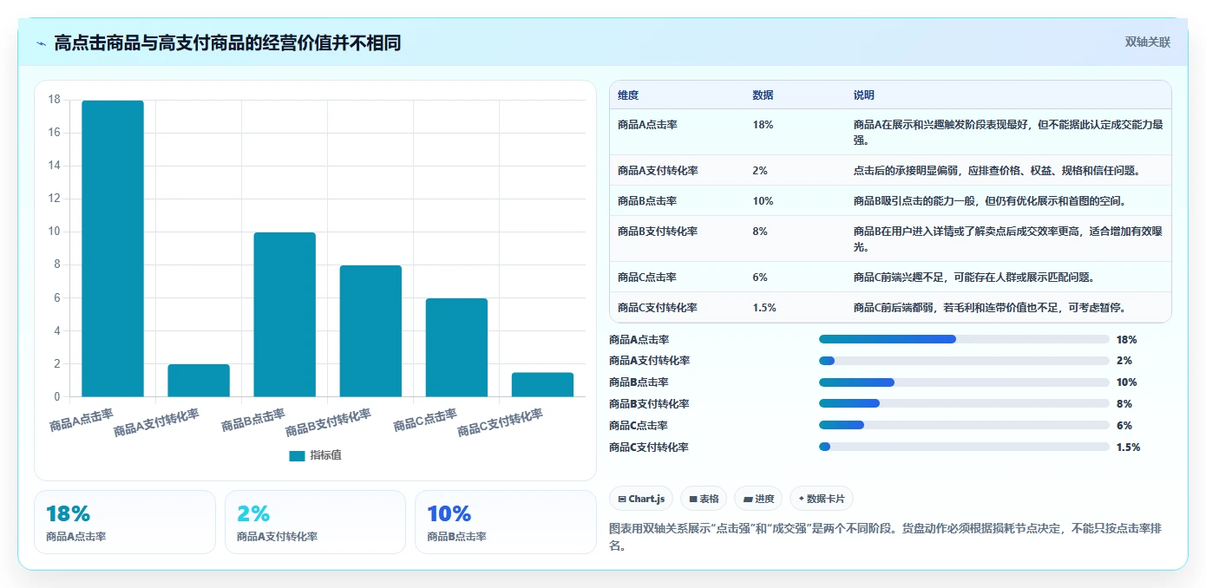
Task: Click the 双轴关联 label in header
Action: 1148,42
